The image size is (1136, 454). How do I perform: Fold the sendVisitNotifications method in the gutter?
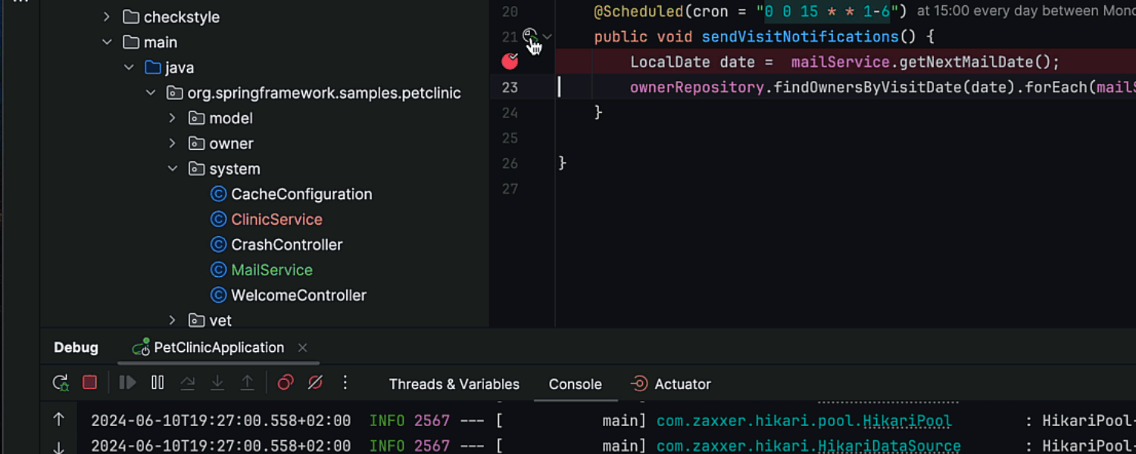pos(548,36)
